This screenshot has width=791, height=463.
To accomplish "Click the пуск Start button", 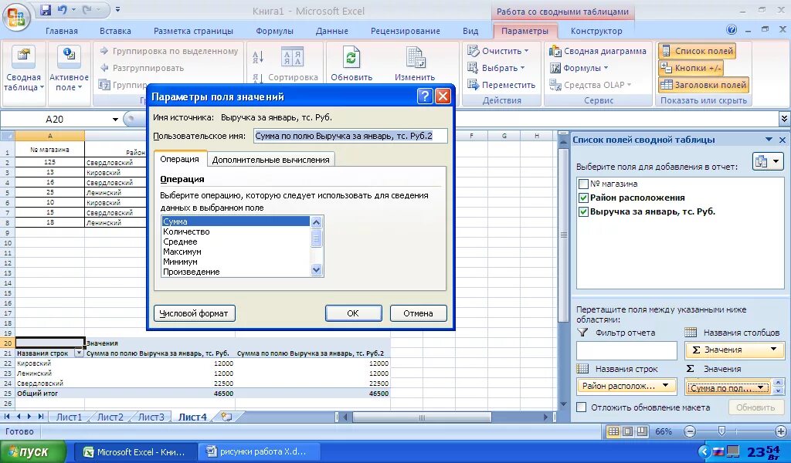I will [32, 452].
